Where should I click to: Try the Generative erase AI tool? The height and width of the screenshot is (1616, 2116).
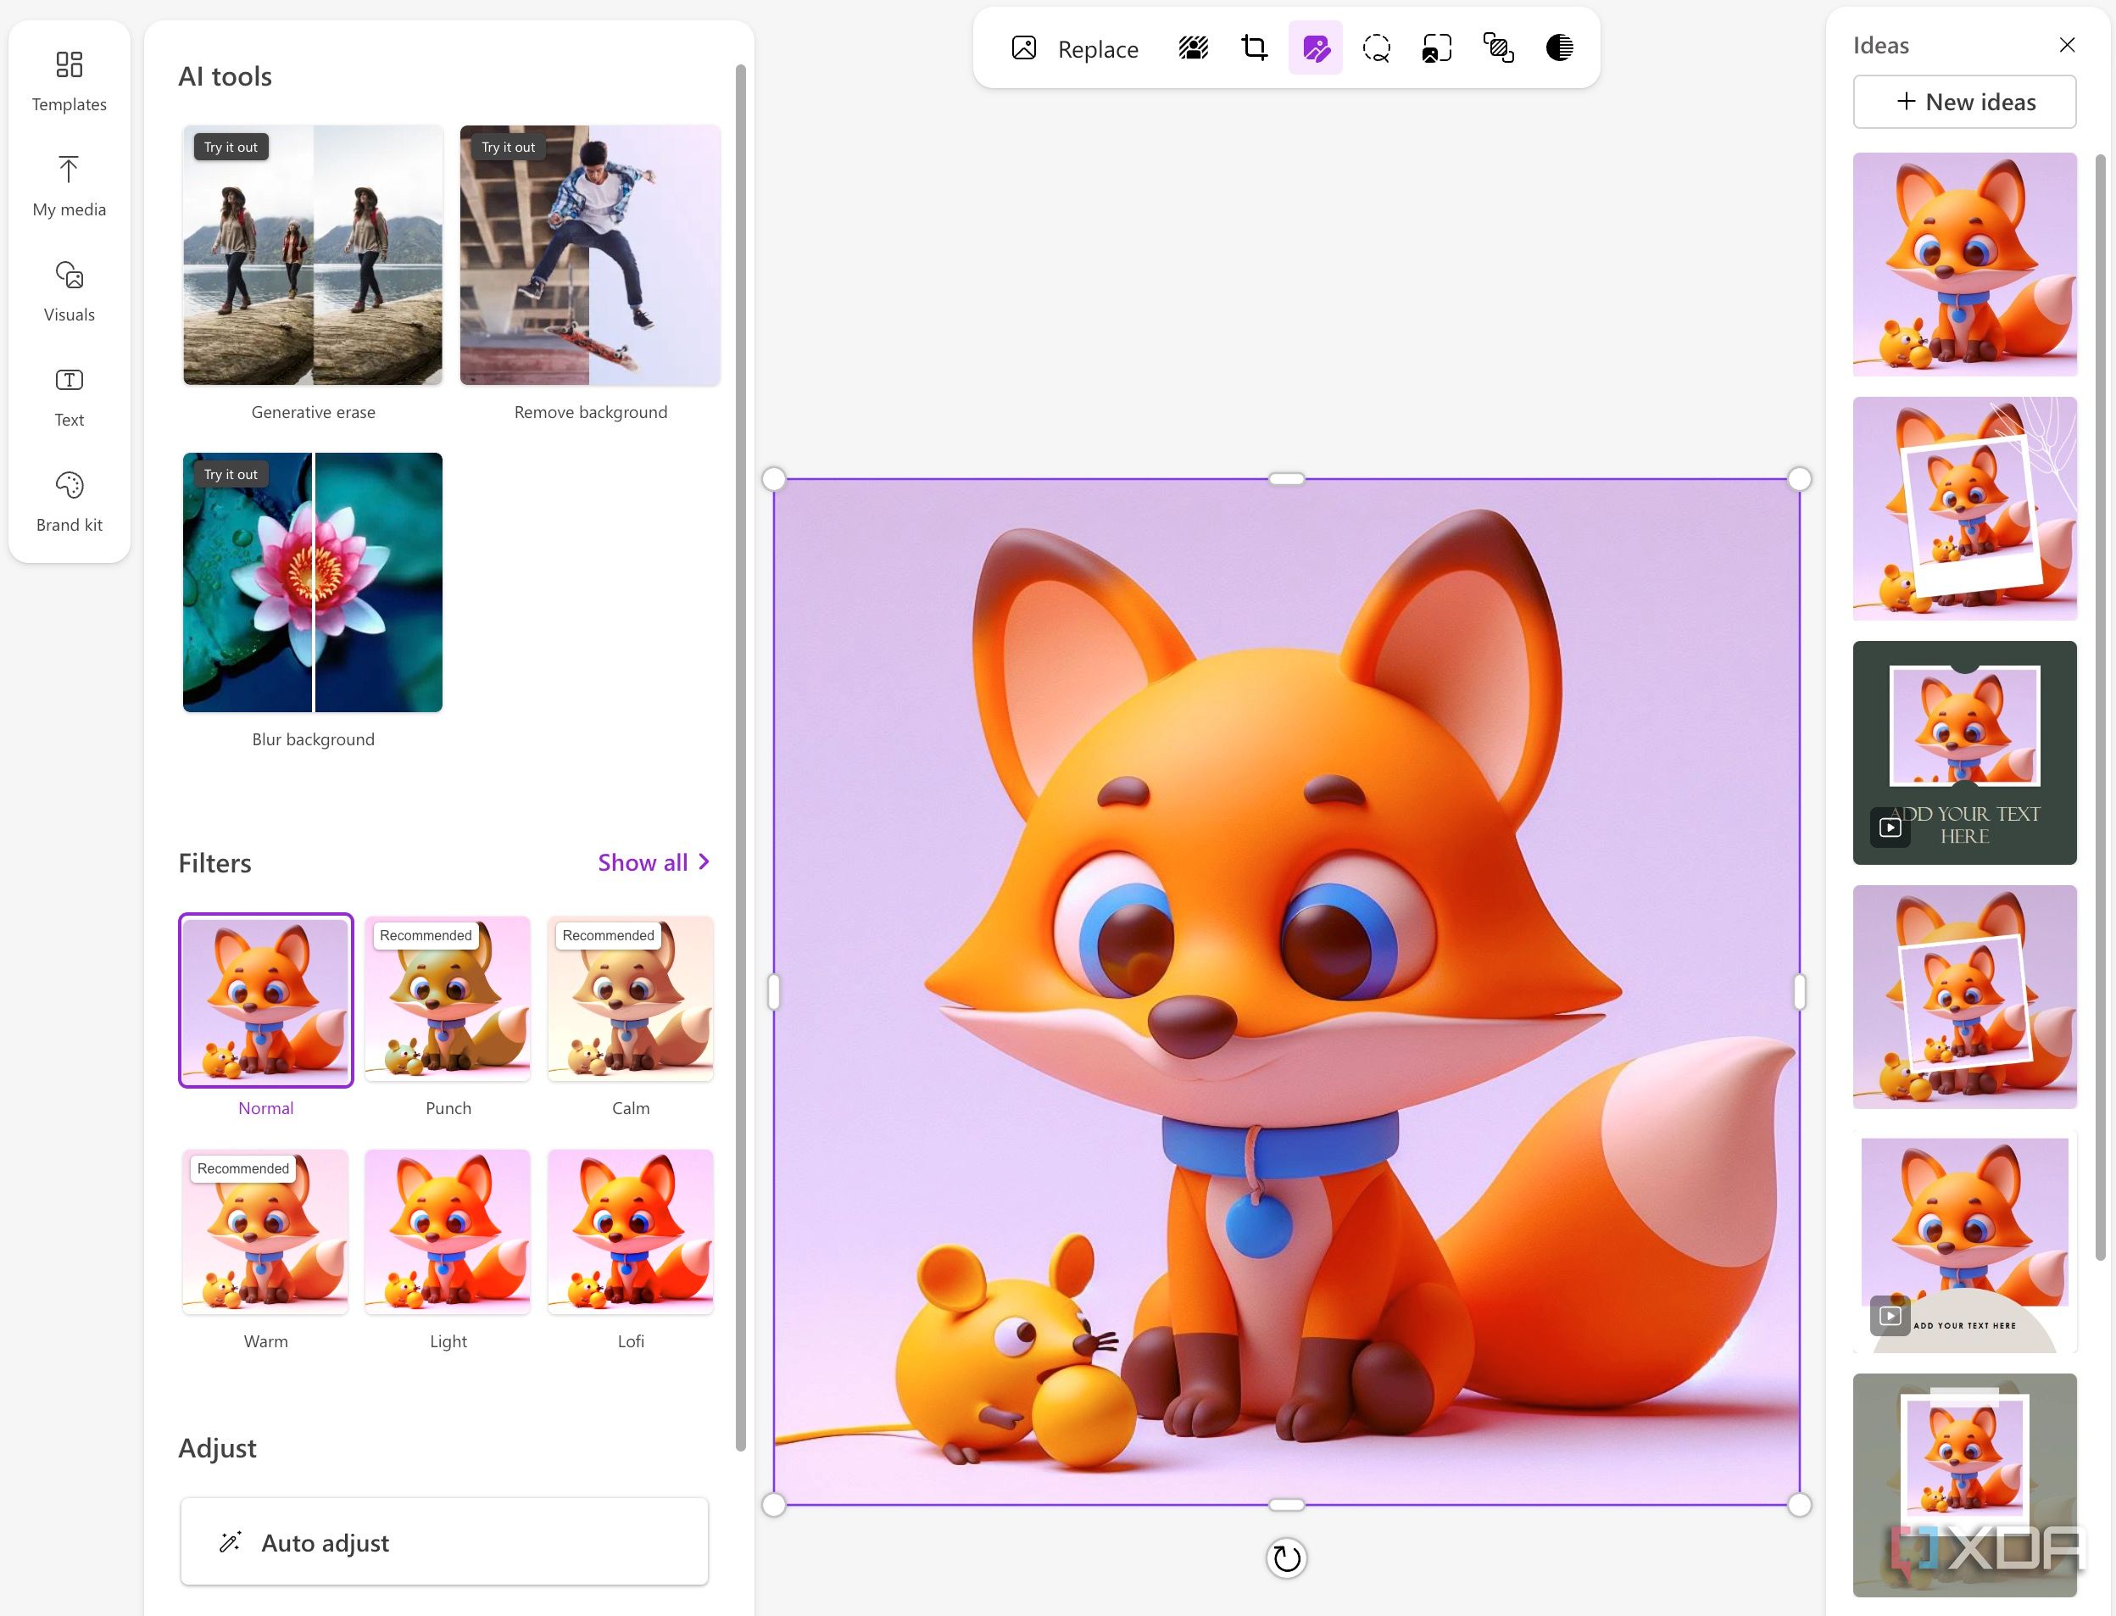tap(313, 255)
